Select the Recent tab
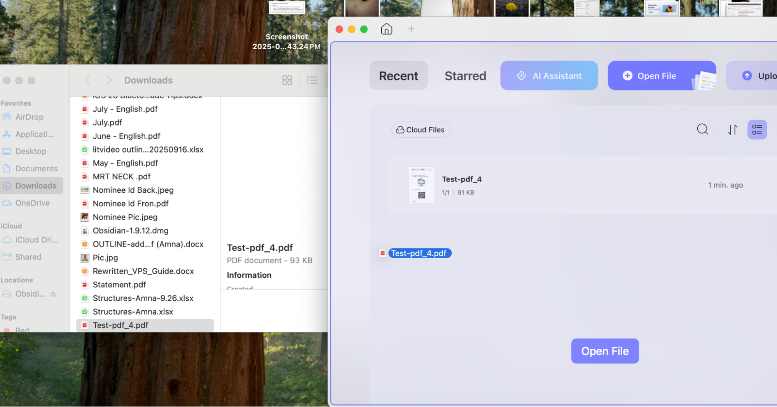Screen dimensions: 777x407 click(x=398, y=76)
